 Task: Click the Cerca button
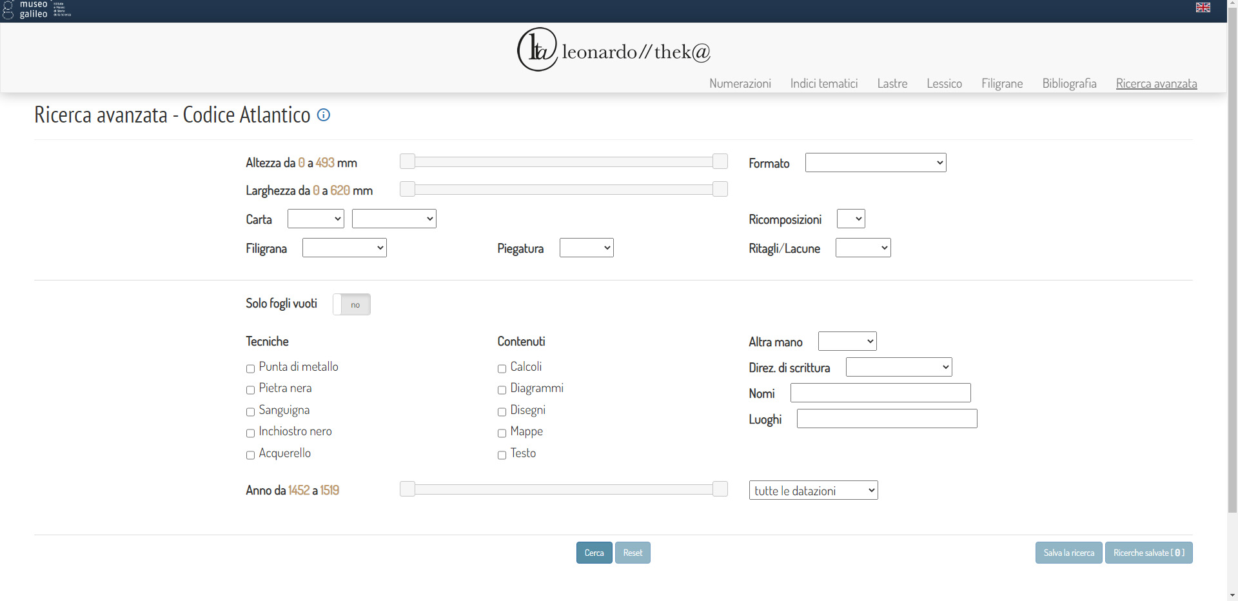coord(594,553)
